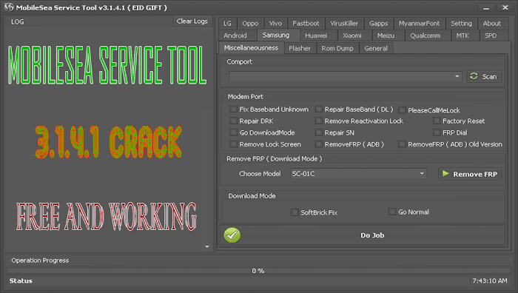
Task: Enable Fix Baseband Unknown checkbox
Action: [233, 109]
